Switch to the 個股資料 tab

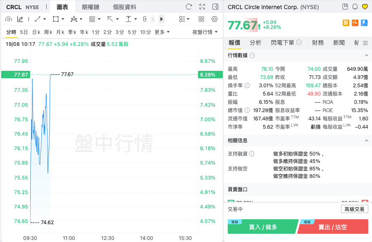coord(124,7)
